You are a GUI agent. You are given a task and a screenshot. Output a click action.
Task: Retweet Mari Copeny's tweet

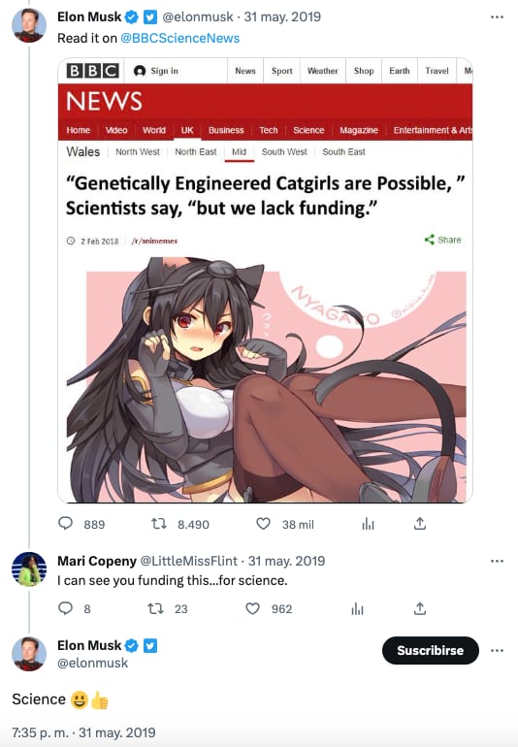[155, 608]
